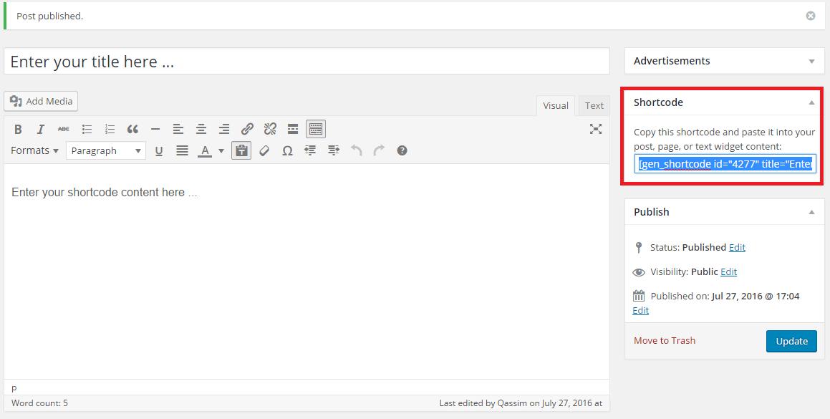Align text right
The image size is (830, 419).
(x=224, y=129)
